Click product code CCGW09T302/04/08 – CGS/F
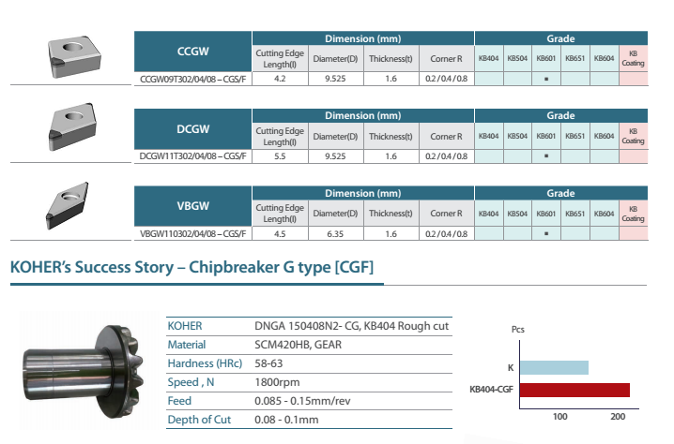Image resolution: width=674 pixels, height=444 pixels. tap(193, 79)
